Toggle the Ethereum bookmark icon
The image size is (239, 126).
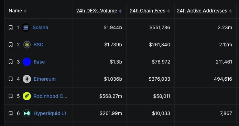pyautogui.click(x=11, y=79)
